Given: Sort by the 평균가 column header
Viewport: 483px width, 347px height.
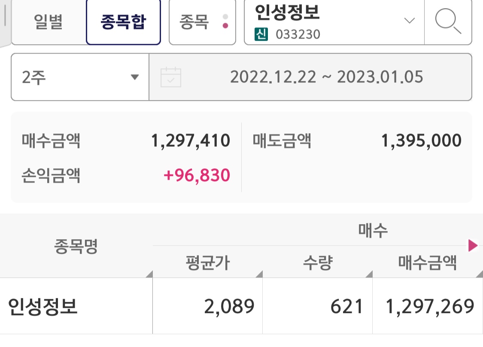Looking at the screenshot, I should tap(207, 263).
